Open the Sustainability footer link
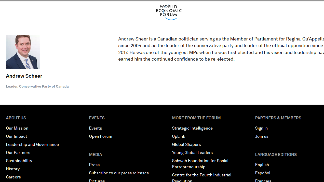The width and height of the screenshot is (324, 182). 19,161
